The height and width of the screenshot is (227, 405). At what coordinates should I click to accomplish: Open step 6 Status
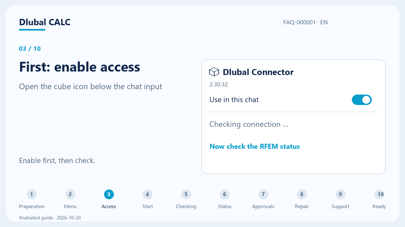pyautogui.click(x=225, y=200)
